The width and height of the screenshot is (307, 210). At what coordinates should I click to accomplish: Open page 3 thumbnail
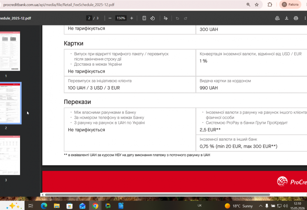(10, 155)
